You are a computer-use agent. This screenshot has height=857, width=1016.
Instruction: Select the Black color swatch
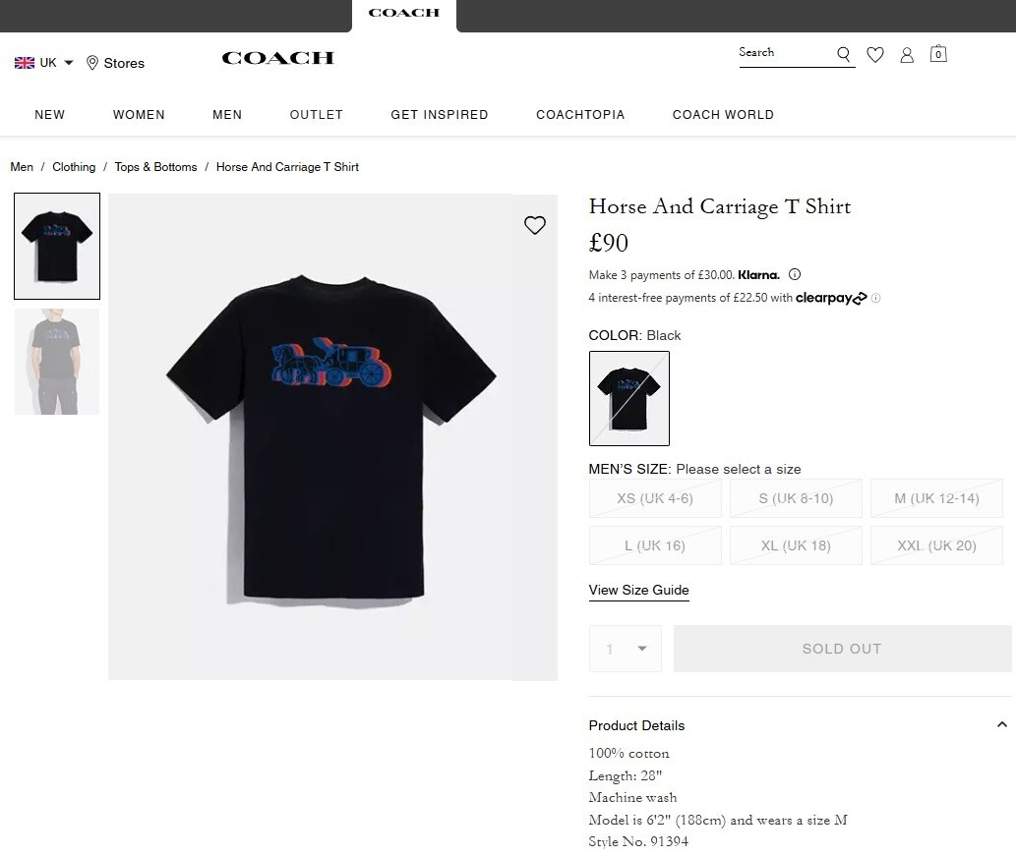click(628, 398)
